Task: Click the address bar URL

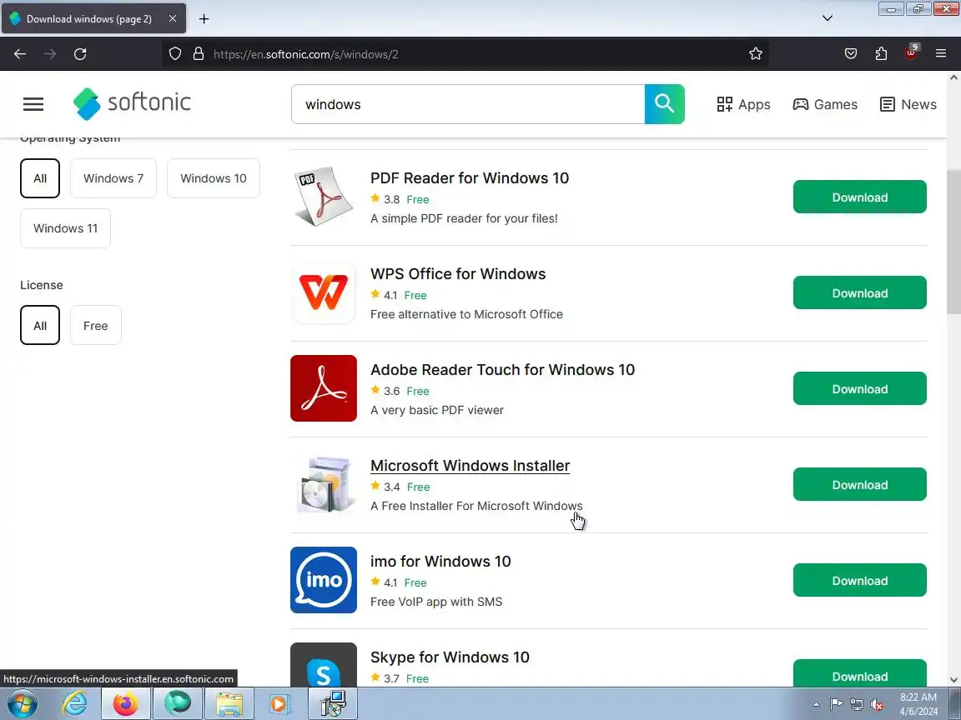Action: (306, 54)
